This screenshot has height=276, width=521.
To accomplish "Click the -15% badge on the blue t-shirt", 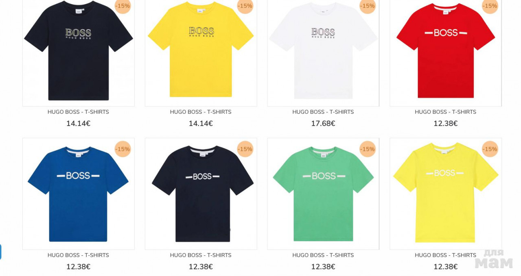I will click(123, 149).
